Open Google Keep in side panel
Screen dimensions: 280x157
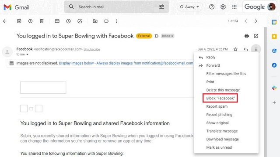click(274, 37)
